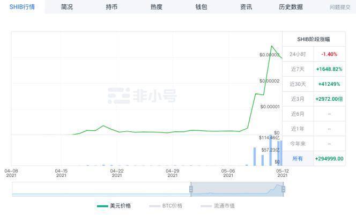Click the shaded selected range in navigator
The image size is (356, 215).
[x=237, y=189]
